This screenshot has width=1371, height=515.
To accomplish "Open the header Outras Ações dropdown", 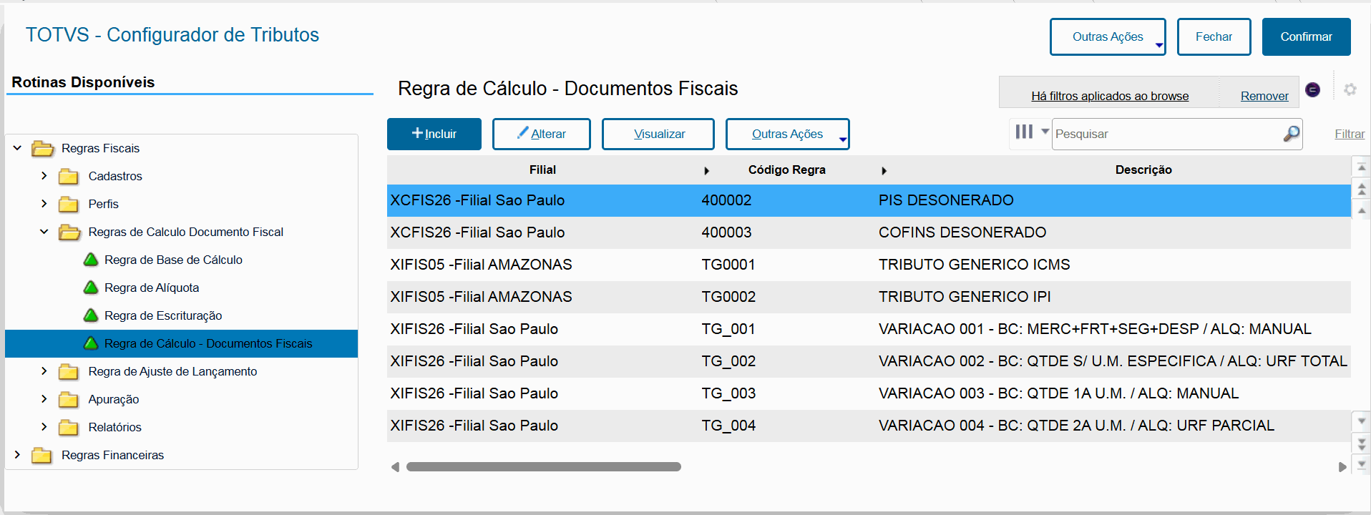I will click(x=1107, y=36).
